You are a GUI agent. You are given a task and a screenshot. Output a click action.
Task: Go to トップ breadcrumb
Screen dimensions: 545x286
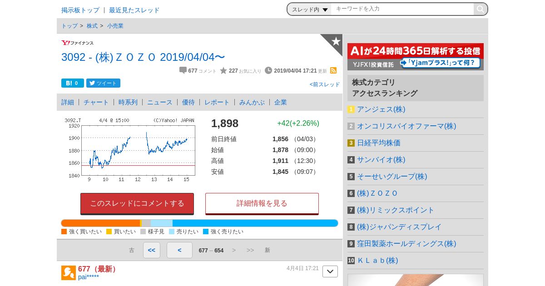tap(69, 26)
